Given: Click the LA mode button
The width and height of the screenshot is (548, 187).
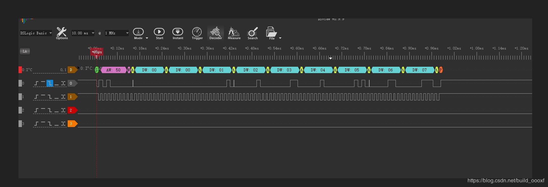Looking at the screenshot, I should 25,51.
